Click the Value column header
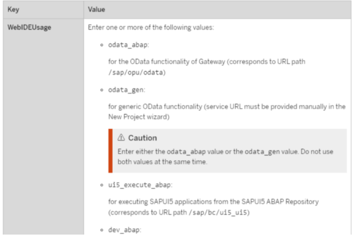Viewport: 356px width, 242px height. (96, 10)
